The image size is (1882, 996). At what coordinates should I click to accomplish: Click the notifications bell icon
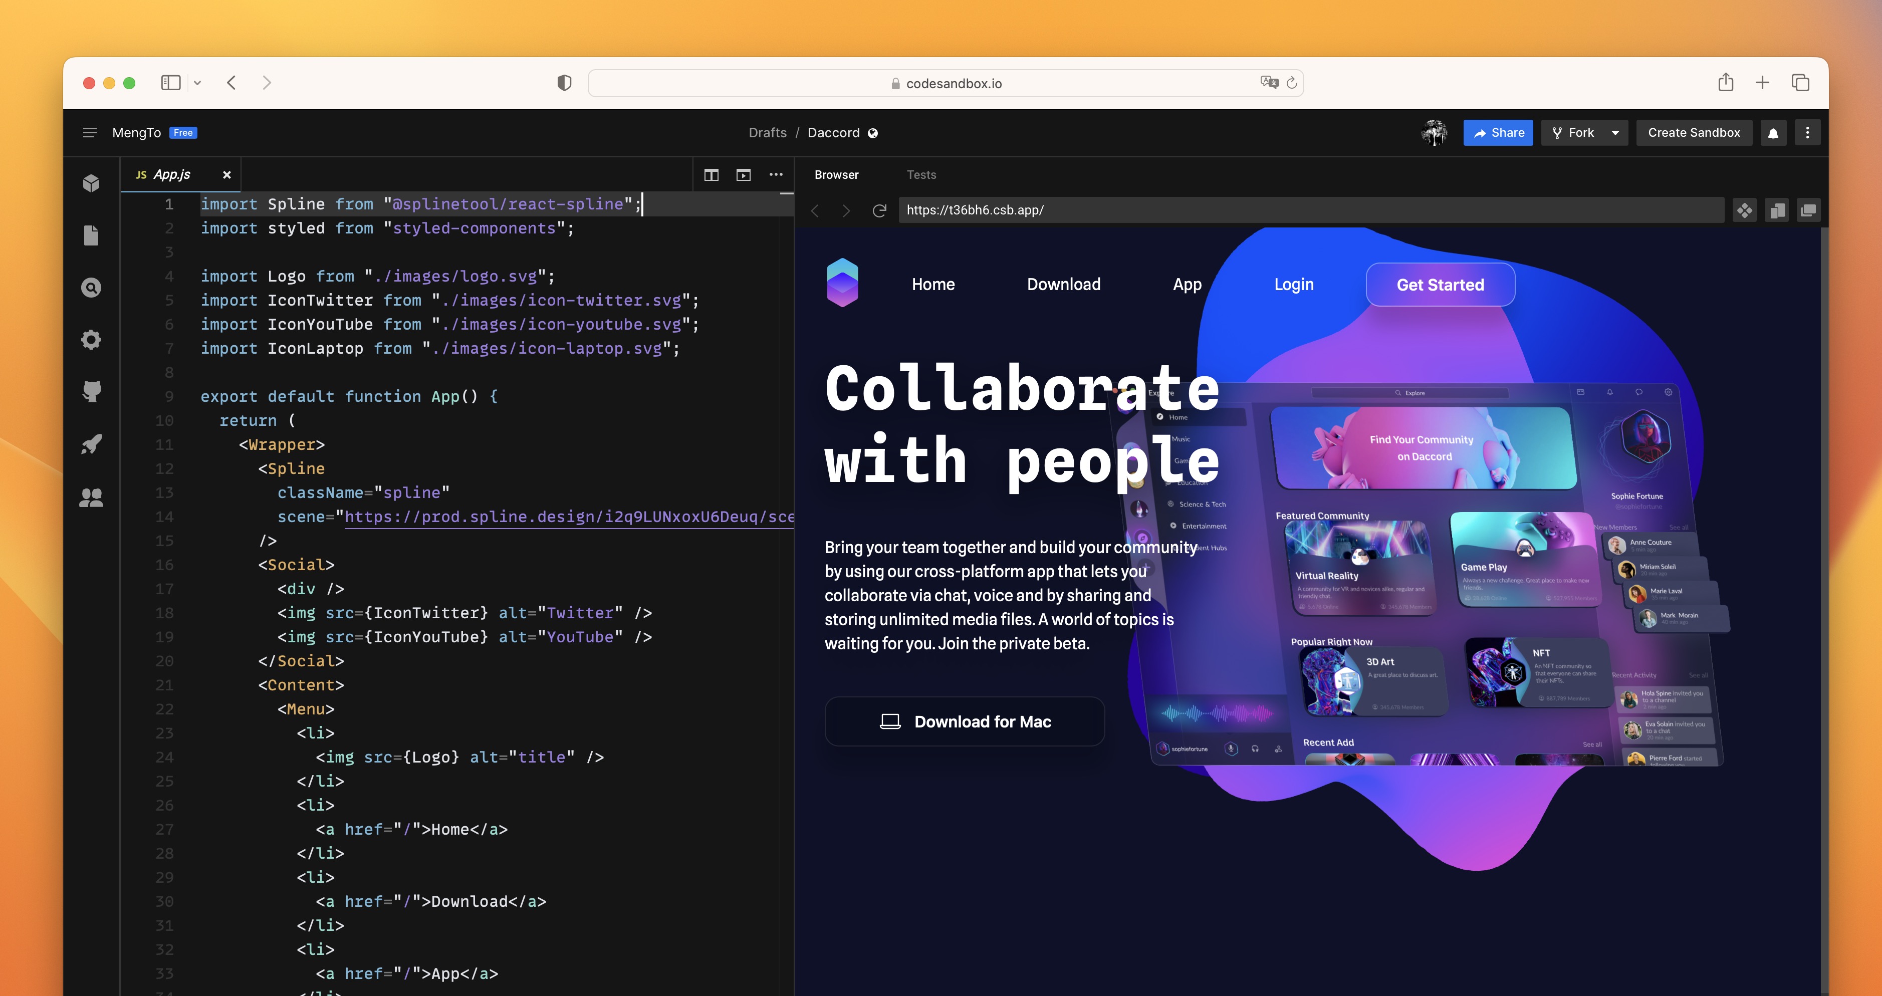click(x=1773, y=133)
